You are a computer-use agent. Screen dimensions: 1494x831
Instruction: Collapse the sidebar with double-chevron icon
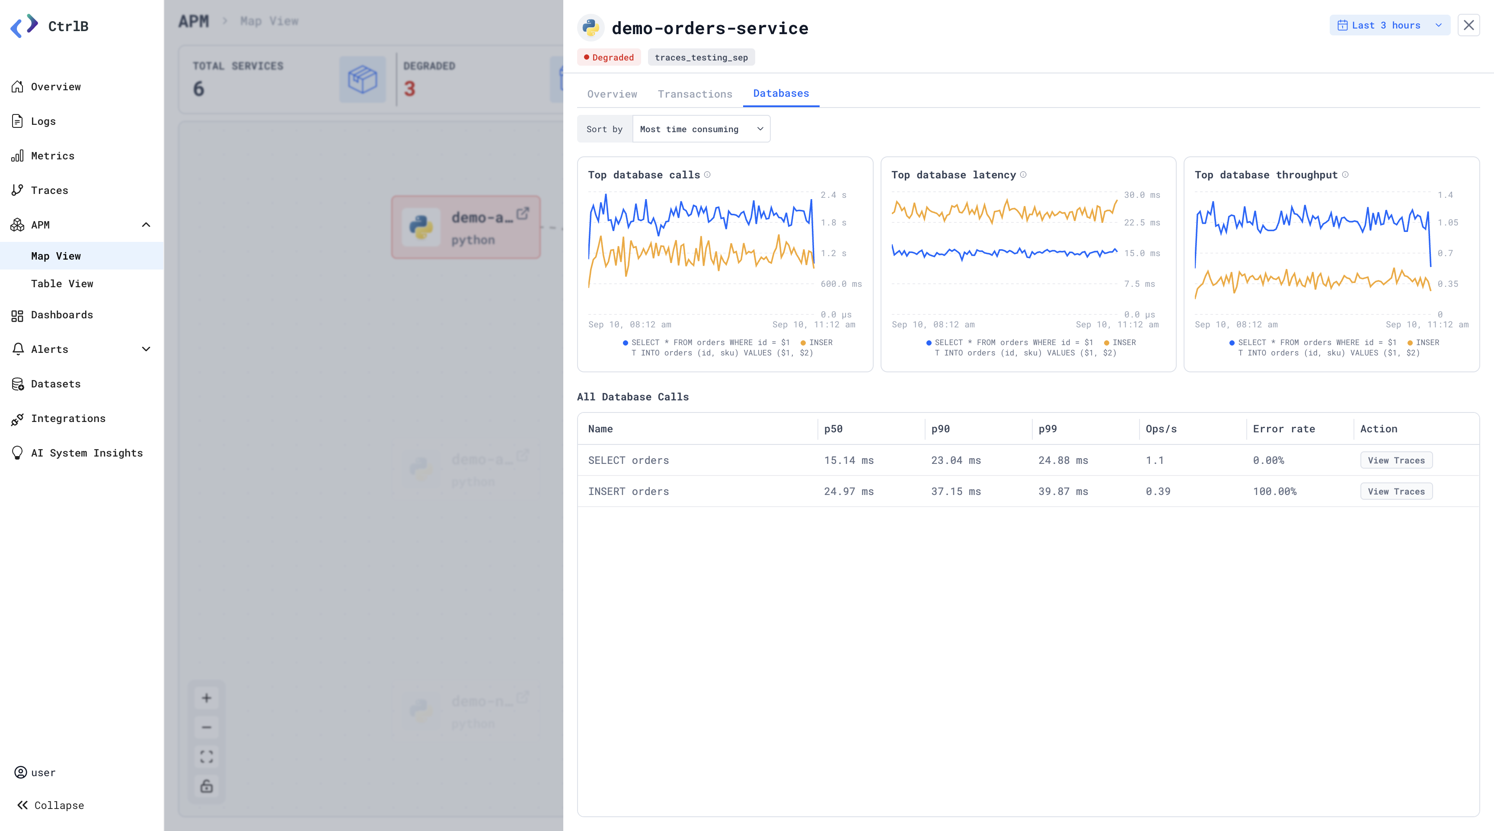click(22, 805)
